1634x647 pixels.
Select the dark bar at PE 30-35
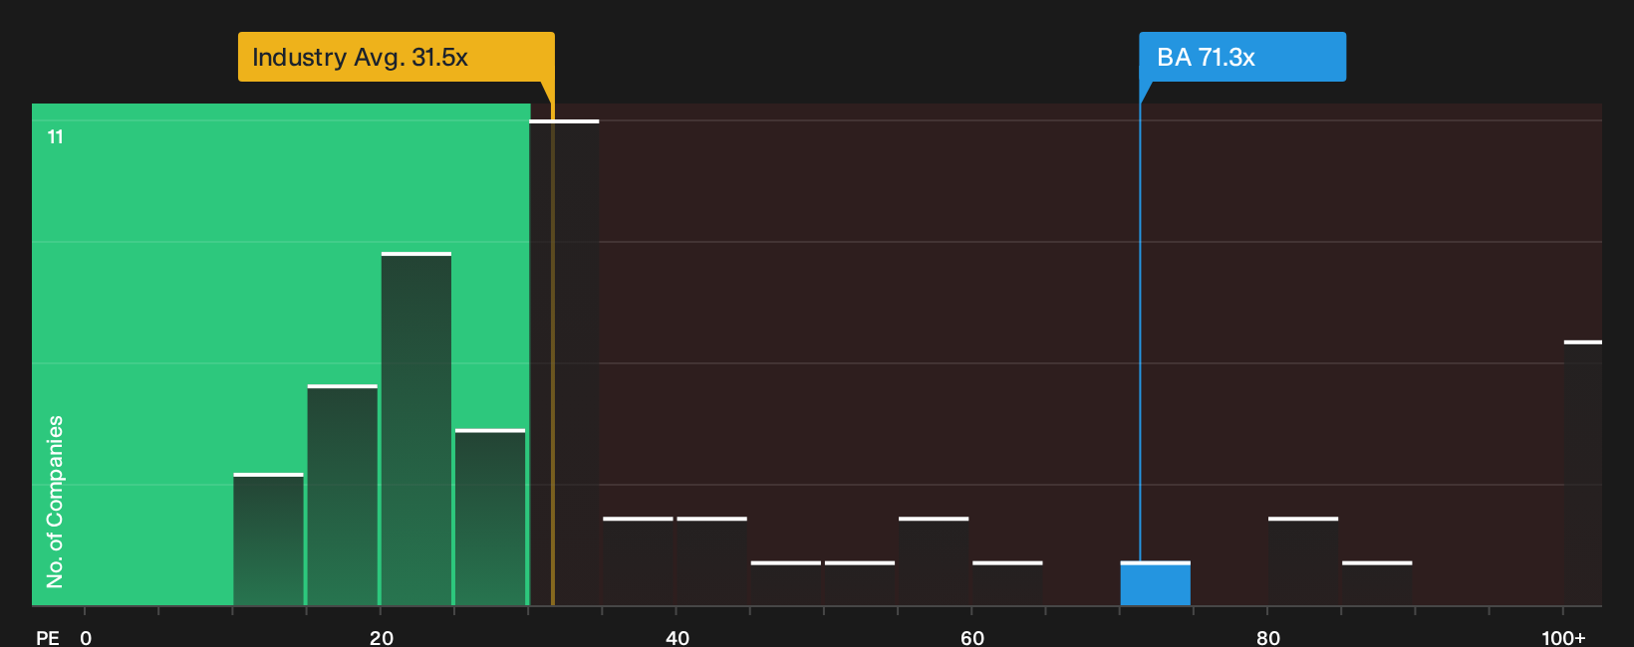(x=564, y=362)
